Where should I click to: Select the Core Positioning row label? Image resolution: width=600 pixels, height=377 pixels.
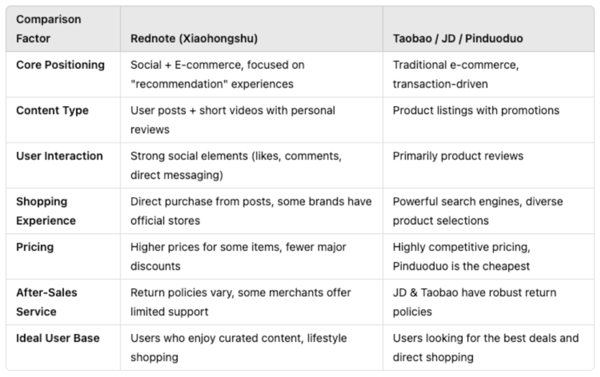[60, 65]
